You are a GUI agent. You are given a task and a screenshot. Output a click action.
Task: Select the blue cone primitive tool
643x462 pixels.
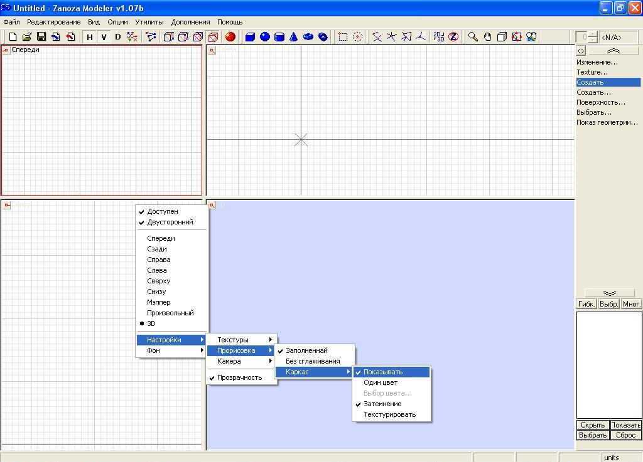(293, 37)
